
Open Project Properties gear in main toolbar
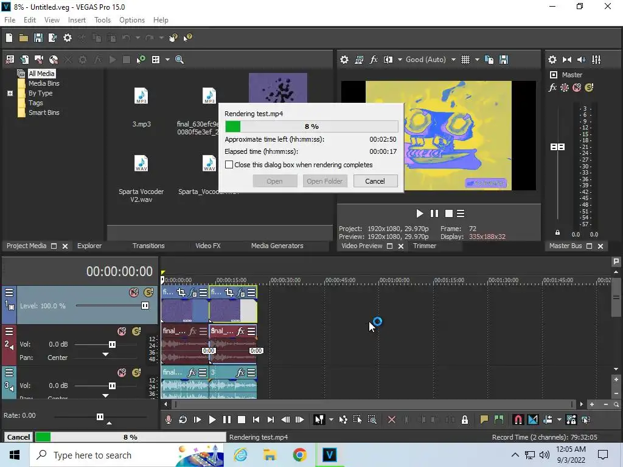pyautogui.click(x=68, y=38)
